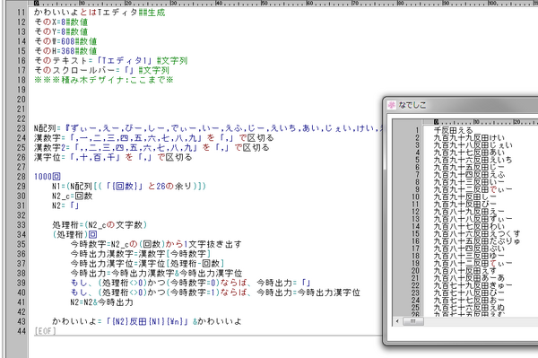
Task: Select output line 九百七十九反田きゅー
Action: (473, 285)
